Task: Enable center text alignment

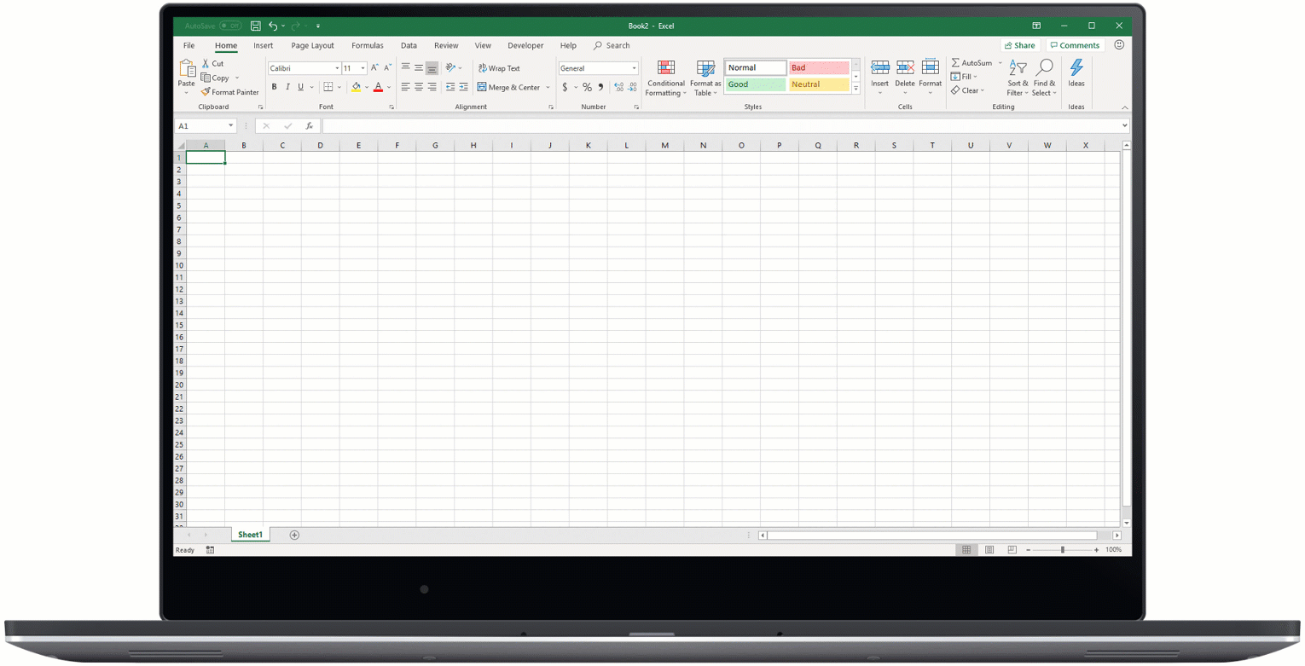Action: 418,86
